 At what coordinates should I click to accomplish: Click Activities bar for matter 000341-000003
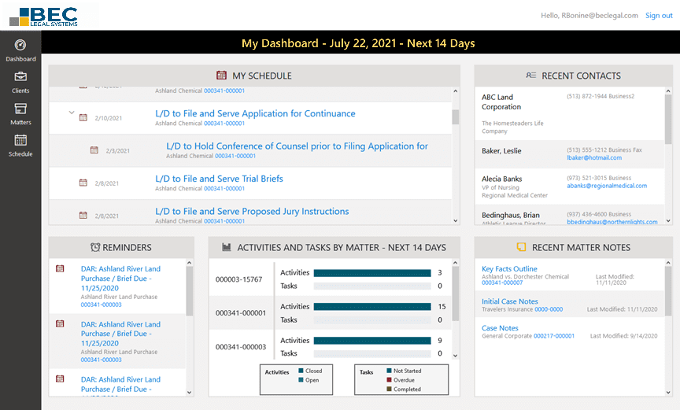pyautogui.click(x=372, y=341)
